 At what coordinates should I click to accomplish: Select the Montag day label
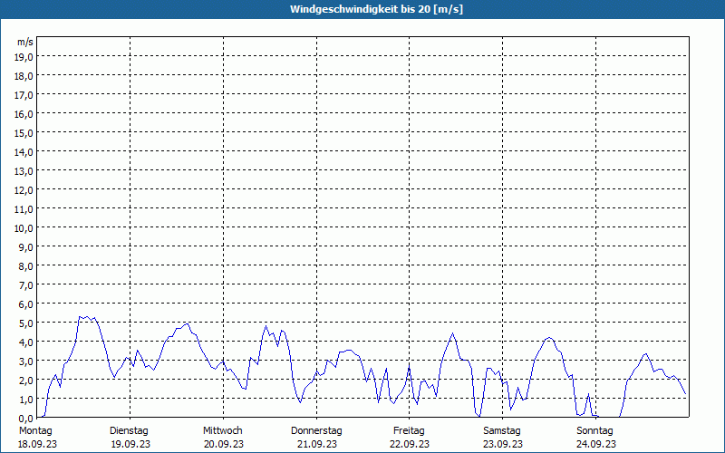[36, 430]
